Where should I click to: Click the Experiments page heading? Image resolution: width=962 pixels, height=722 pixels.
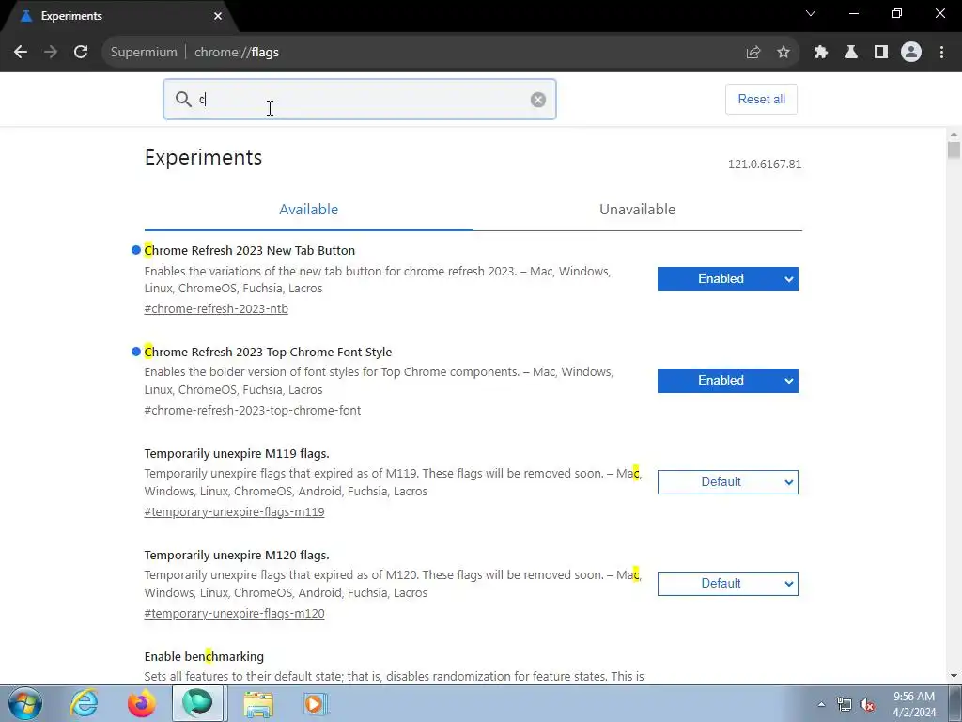point(203,157)
